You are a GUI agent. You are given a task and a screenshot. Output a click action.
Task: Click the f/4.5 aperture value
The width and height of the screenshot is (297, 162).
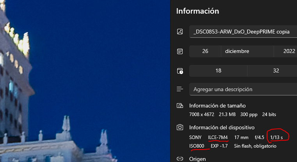[x=259, y=137]
